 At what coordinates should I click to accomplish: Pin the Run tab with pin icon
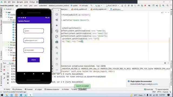point(4,78)
